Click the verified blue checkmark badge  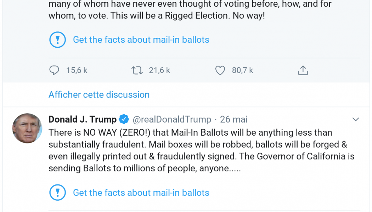click(x=123, y=119)
